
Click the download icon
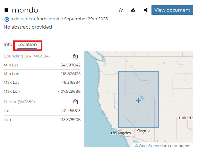coord(133,10)
